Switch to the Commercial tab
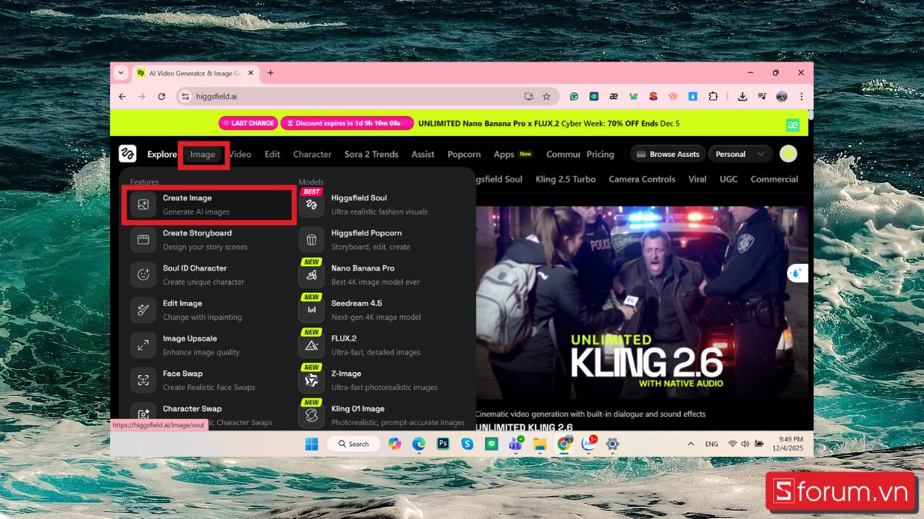Image resolution: width=924 pixels, height=519 pixels. (x=774, y=179)
